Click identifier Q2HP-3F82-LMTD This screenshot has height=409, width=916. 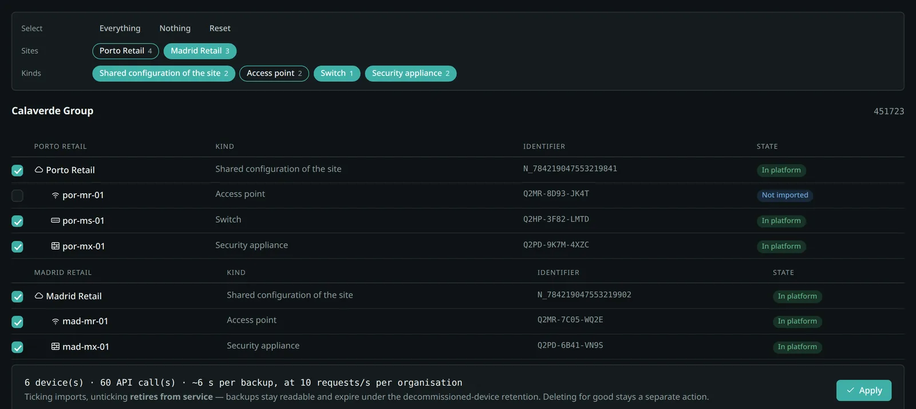pyautogui.click(x=556, y=219)
